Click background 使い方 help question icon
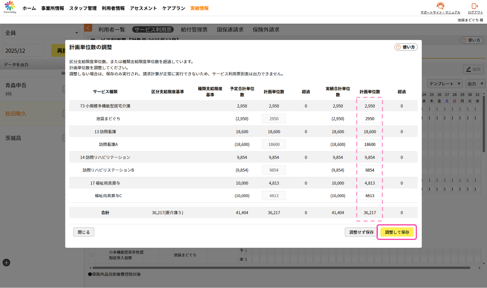The height and width of the screenshot is (288, 487). pos(464,40)
